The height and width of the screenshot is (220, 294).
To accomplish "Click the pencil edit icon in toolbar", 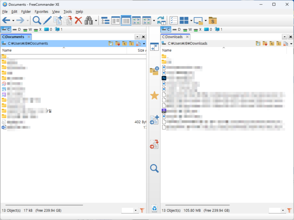I will pos(47,20).
